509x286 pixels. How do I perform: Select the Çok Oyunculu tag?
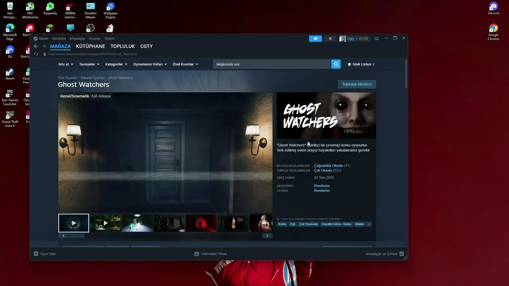click(x=309, y=224)
